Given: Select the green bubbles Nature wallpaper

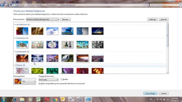Looking at the screenshot, I should 37,71.
